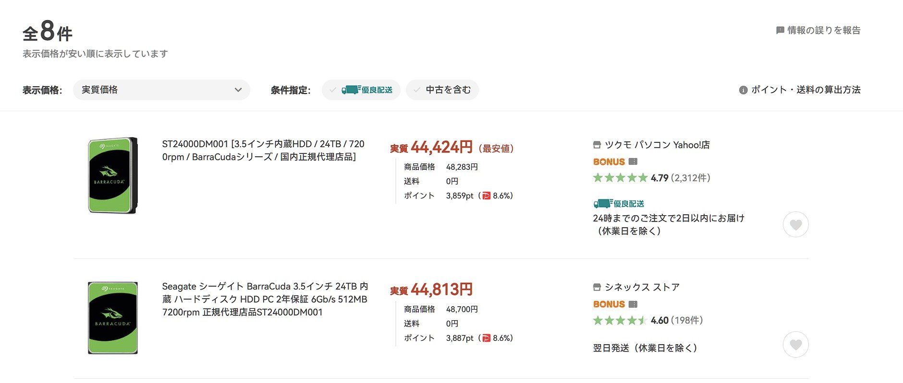Click the BONUS badge under ツクモ パソコン
The height and width of the screenshot is (383, 903).
point(609,162)
